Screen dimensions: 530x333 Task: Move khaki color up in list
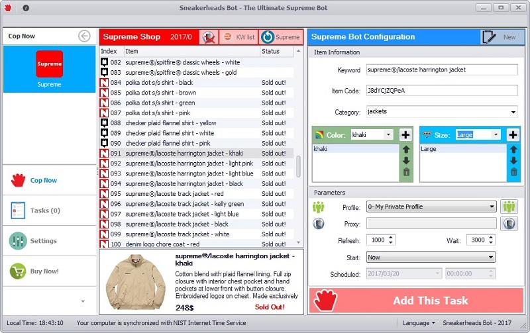click(x=406, y=149)
